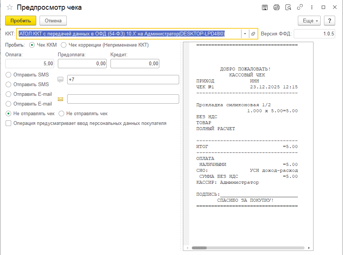Screen dimensions: 343x255
Task: Open the Еще dropdown menu
Action: coord(309,21)
